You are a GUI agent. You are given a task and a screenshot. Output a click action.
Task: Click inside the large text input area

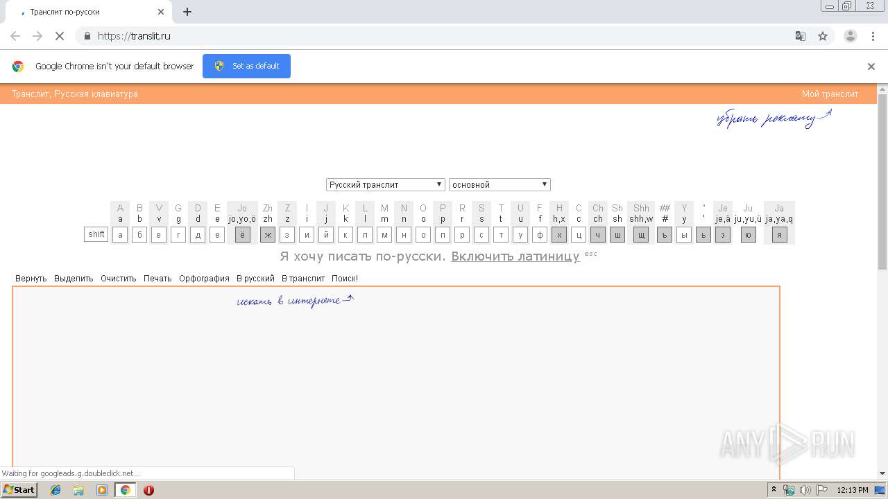click(396, 382)
